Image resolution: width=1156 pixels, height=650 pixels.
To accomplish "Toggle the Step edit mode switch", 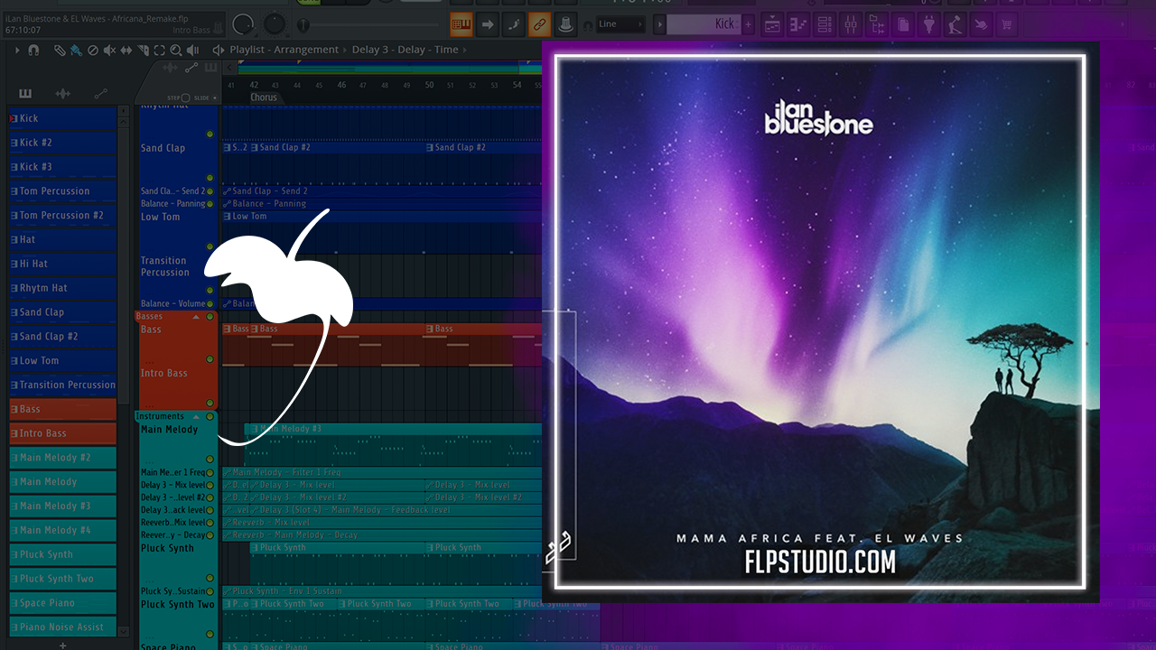I will pos(185,97).
